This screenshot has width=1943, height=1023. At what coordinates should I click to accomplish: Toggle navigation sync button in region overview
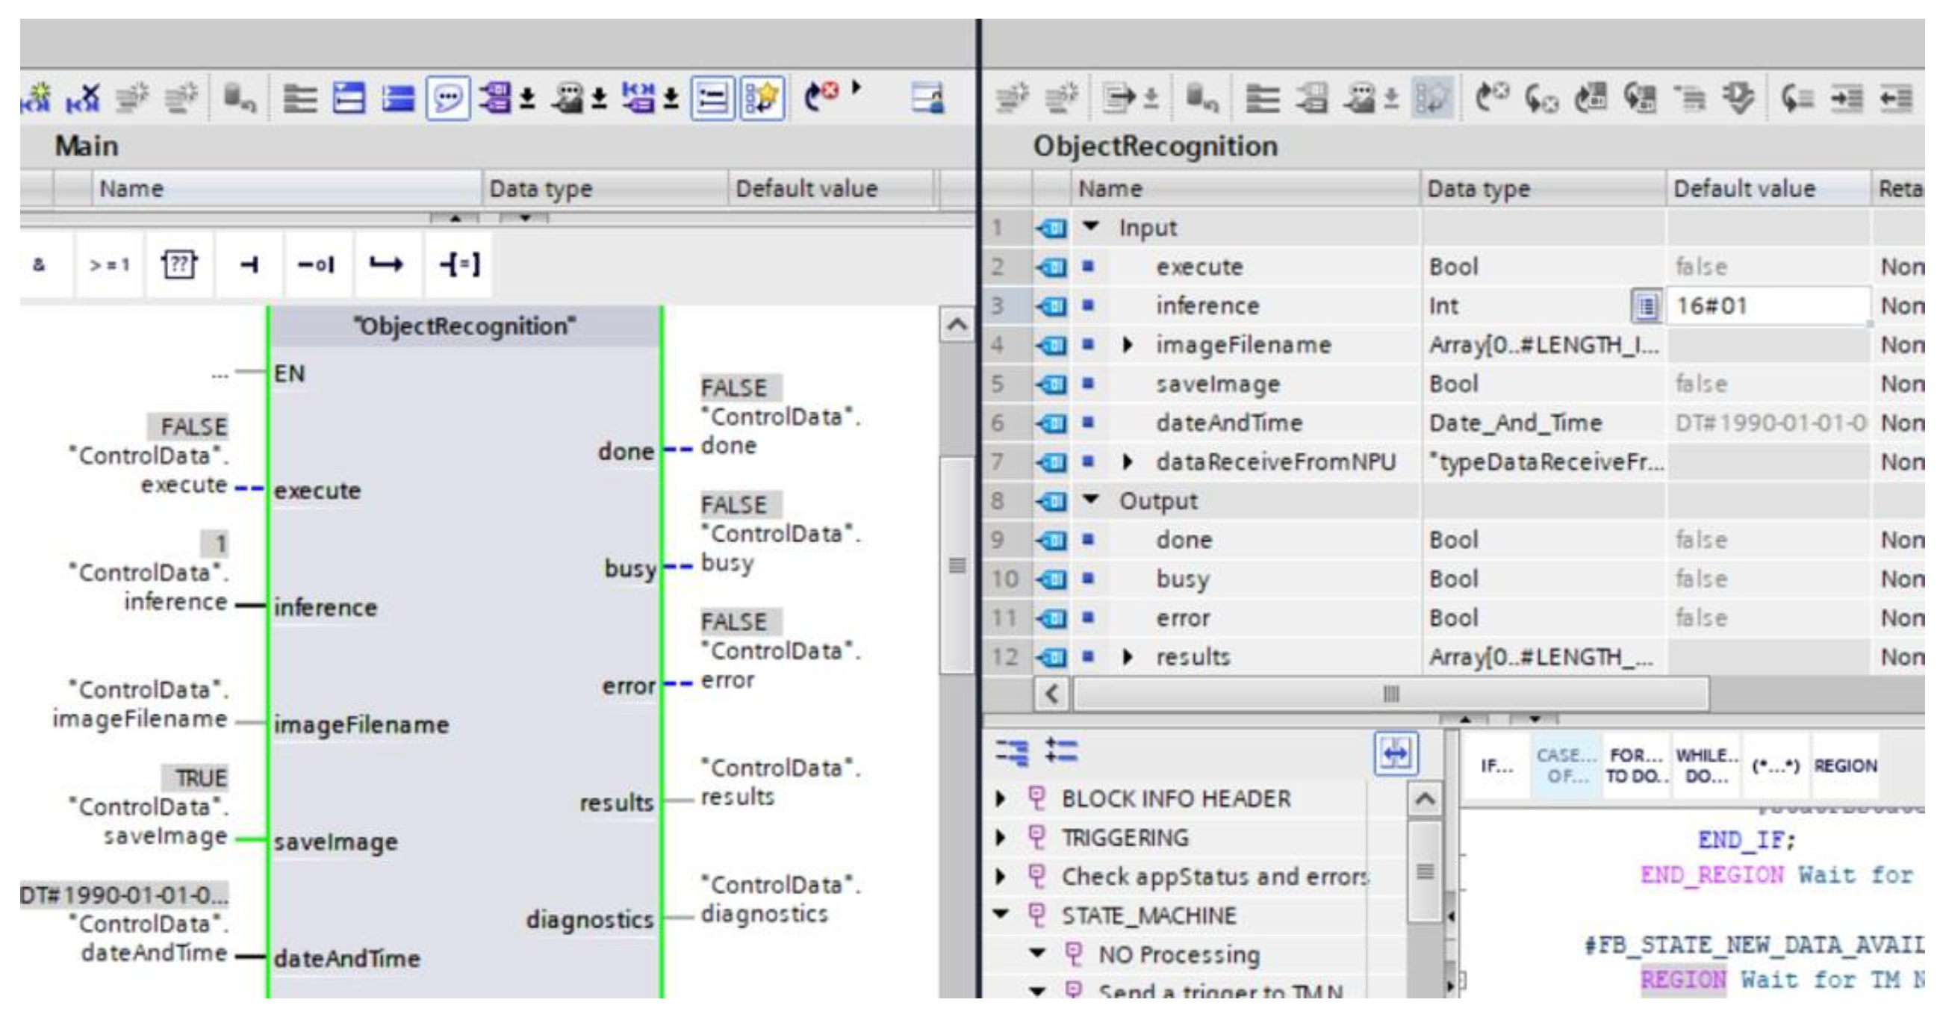click(1396, 753)
